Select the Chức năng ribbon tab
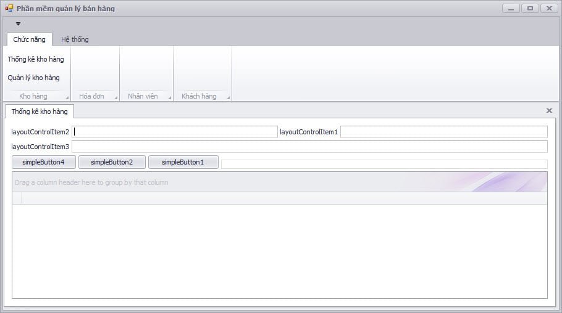The width and height of the screenshot is (562, 313). click(29, 39)
